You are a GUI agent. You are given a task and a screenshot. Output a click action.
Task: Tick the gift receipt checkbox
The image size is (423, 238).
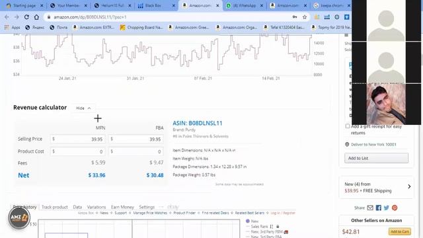pos(348,126)
